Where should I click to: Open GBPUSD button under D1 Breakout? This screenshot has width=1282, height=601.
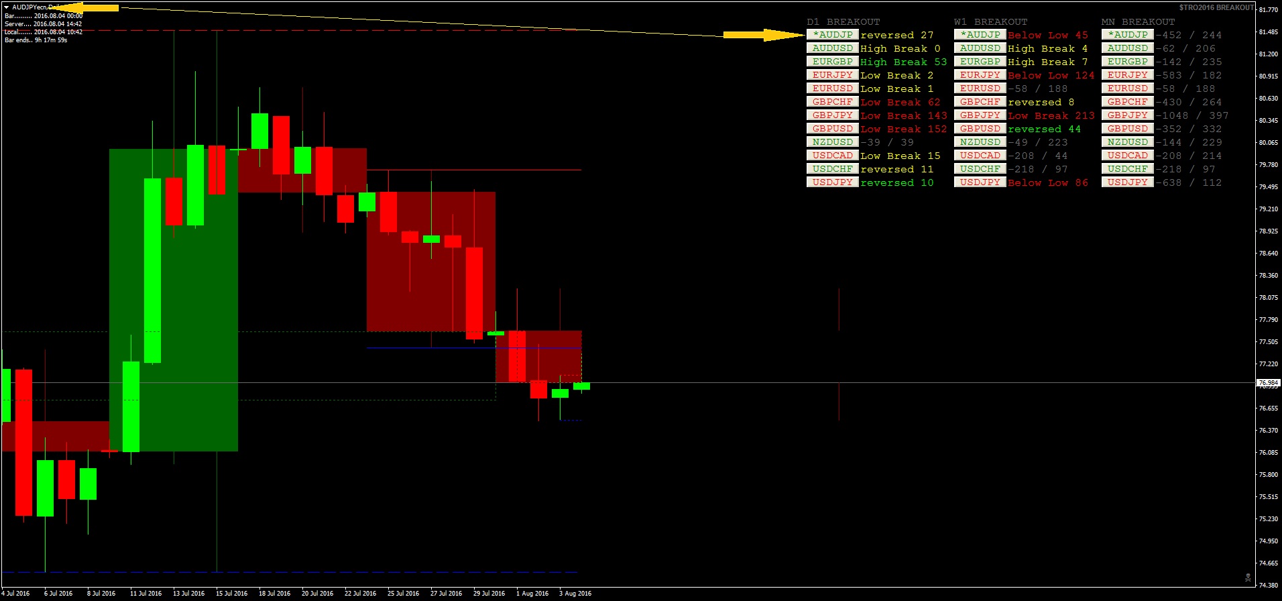tap(832, 129)
